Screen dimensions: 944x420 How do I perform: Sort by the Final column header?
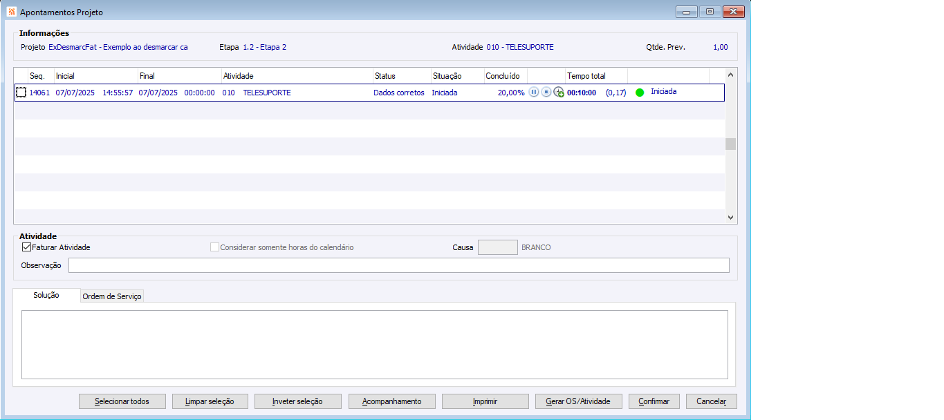pyautogui.click(x=179, y=76)
